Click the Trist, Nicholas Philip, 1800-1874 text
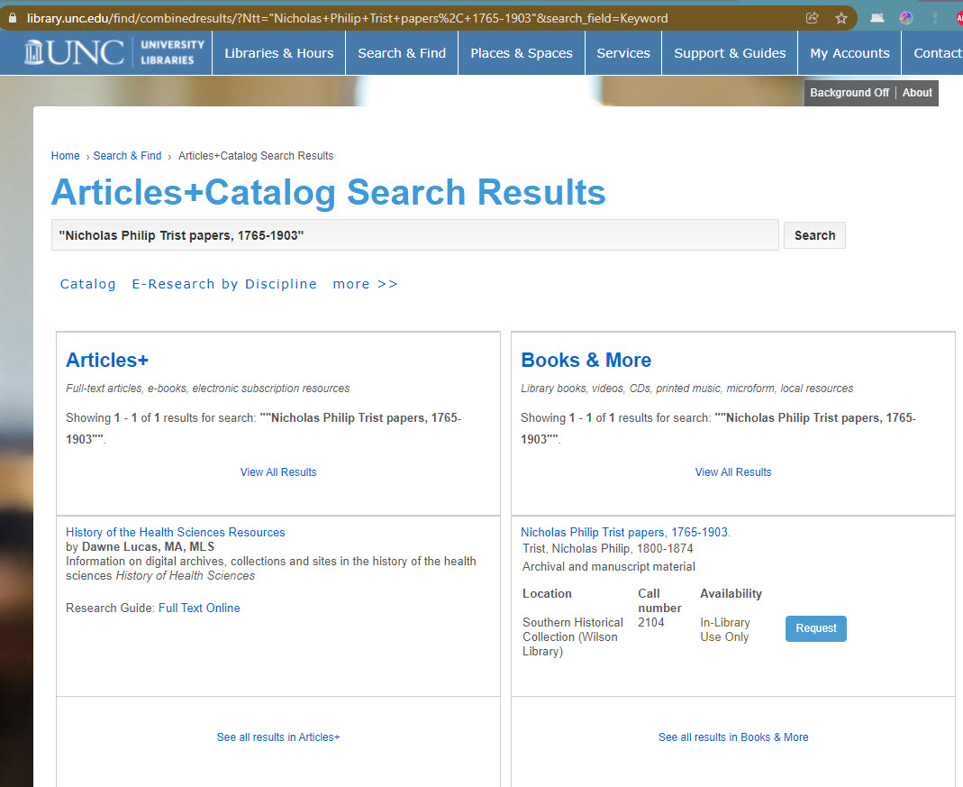Screen dimensions: 963x787 [x=607, y=548]
